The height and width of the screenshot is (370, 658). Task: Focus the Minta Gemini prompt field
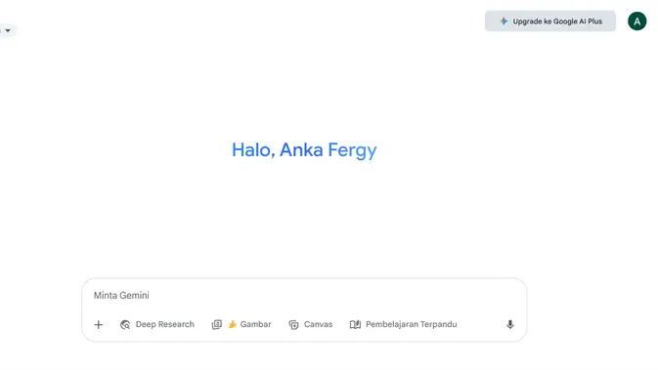(304, 296)
